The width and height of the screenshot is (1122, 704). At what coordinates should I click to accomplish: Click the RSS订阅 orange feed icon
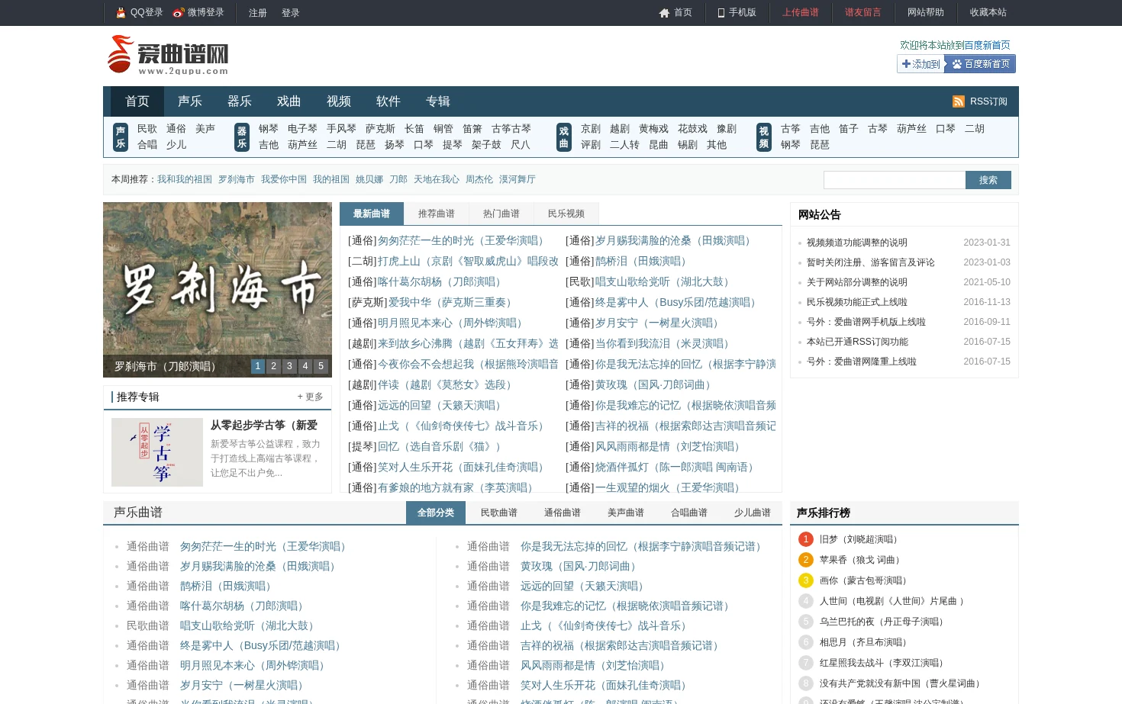(x=959, y=101)
